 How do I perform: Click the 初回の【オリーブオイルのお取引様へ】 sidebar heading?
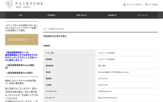(20, 82)
